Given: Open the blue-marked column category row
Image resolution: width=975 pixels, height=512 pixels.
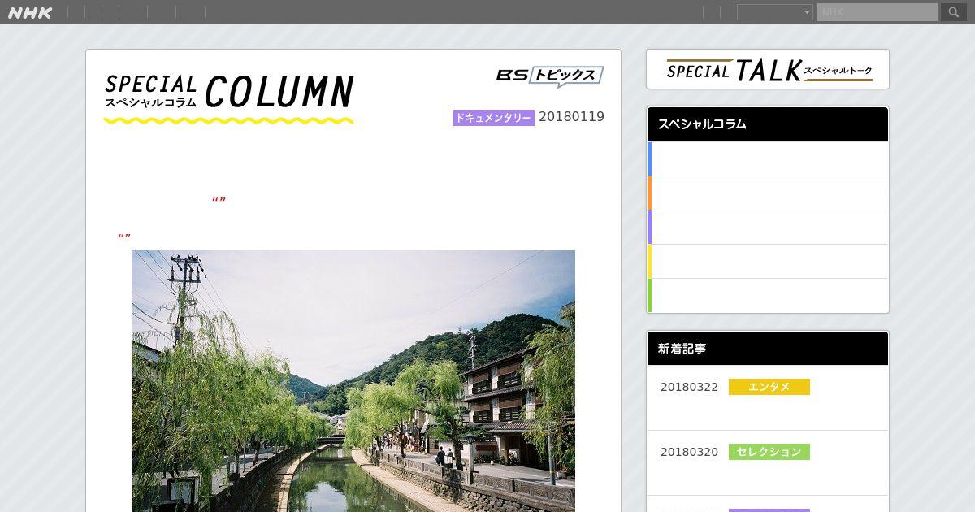Looking at the screenshot, I should [768, 159].
